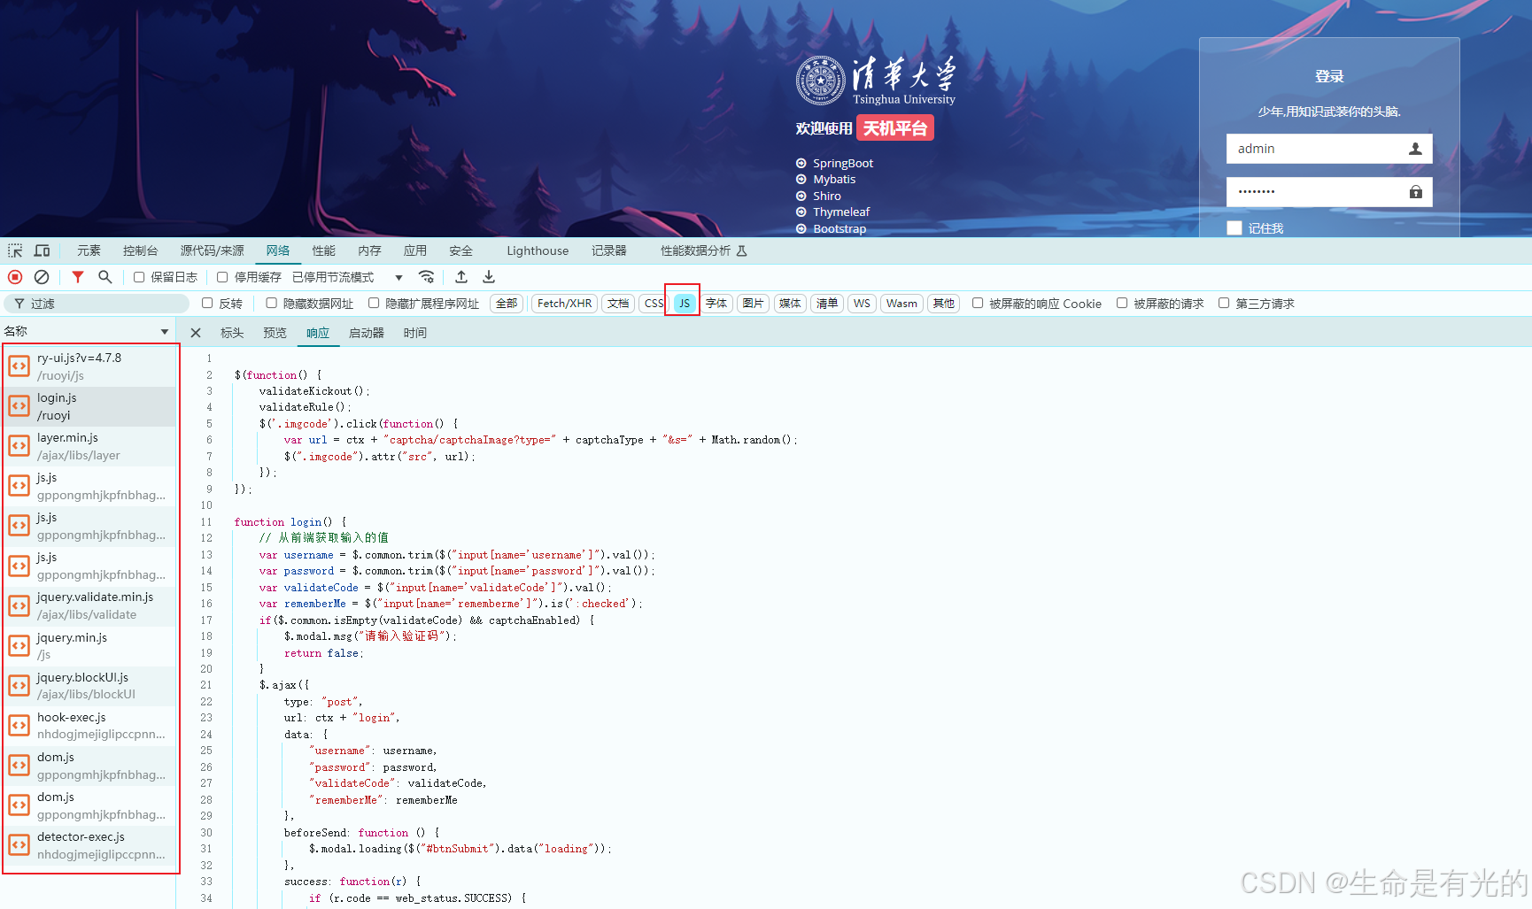This screenshot has height=909, width=1532.
Task: Clear the network log with clear icon
Action: click(42, 277)
